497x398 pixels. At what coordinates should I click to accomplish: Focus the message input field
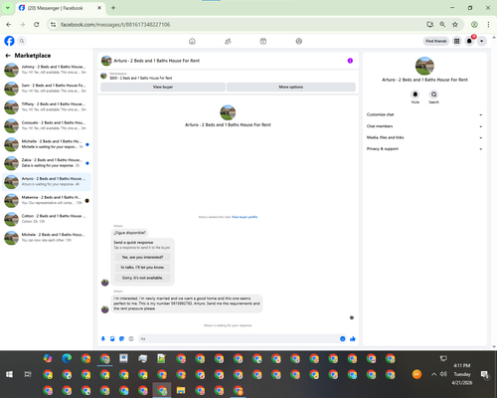(x=239, y=338)
